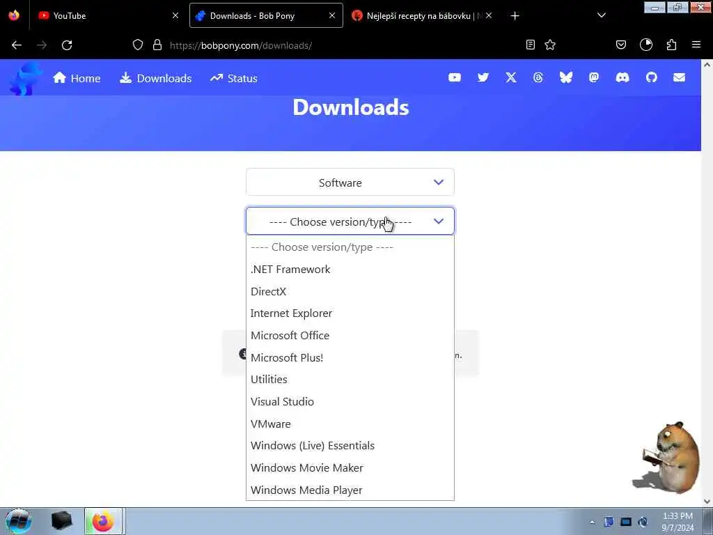Choose Windows Media Player option

[x=350, y=490]
